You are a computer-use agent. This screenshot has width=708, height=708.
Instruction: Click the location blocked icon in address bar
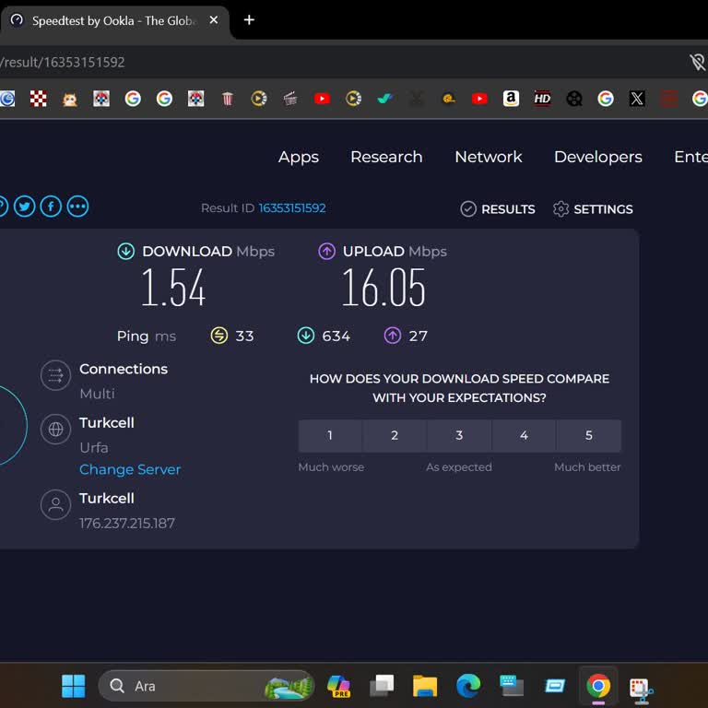tap(697, 63)
